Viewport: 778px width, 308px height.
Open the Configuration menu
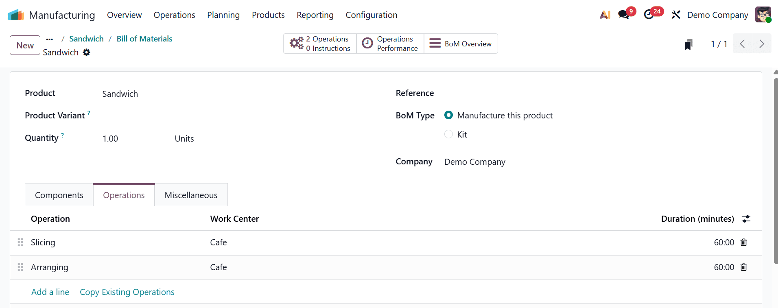click(371, 15)
